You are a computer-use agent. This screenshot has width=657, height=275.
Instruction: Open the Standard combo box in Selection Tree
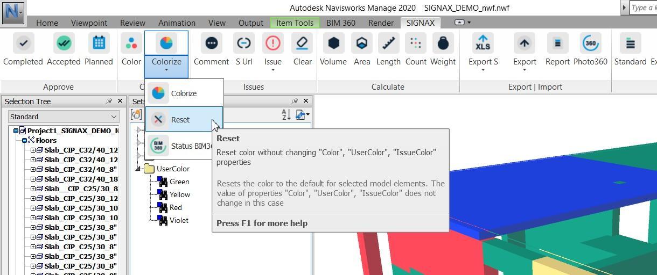click(x=64, y=117)
